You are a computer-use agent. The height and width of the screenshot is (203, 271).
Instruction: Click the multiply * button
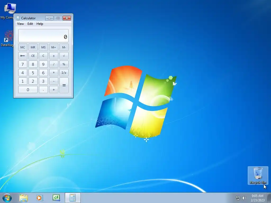point(53,73)
